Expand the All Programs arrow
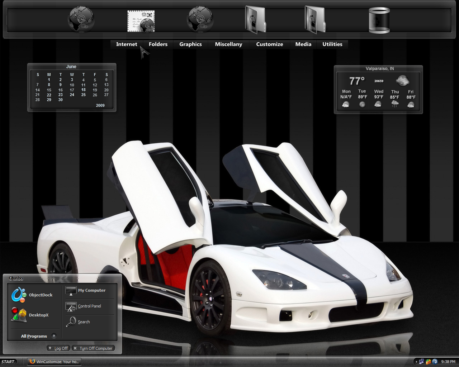The width and height of the screenshot is (459, 367). pos(54,336)
